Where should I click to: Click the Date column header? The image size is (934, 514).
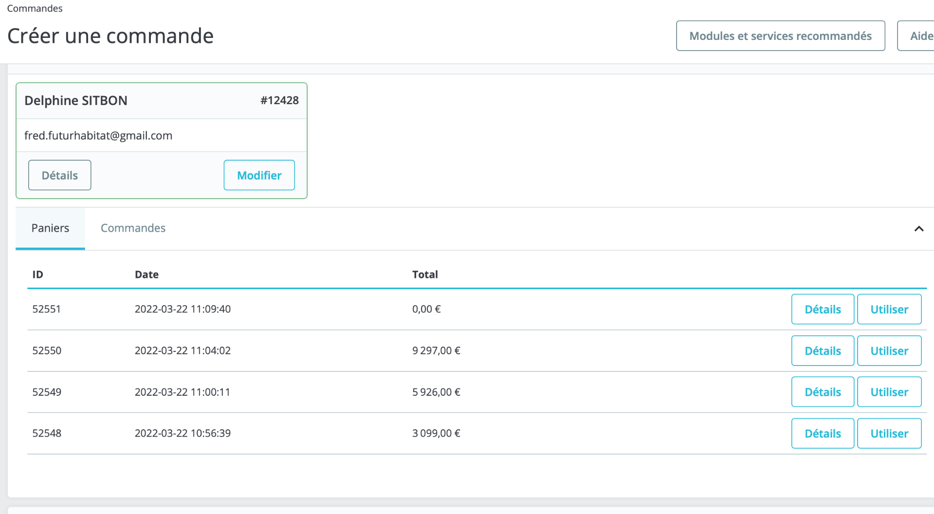[x=147, y=275]
